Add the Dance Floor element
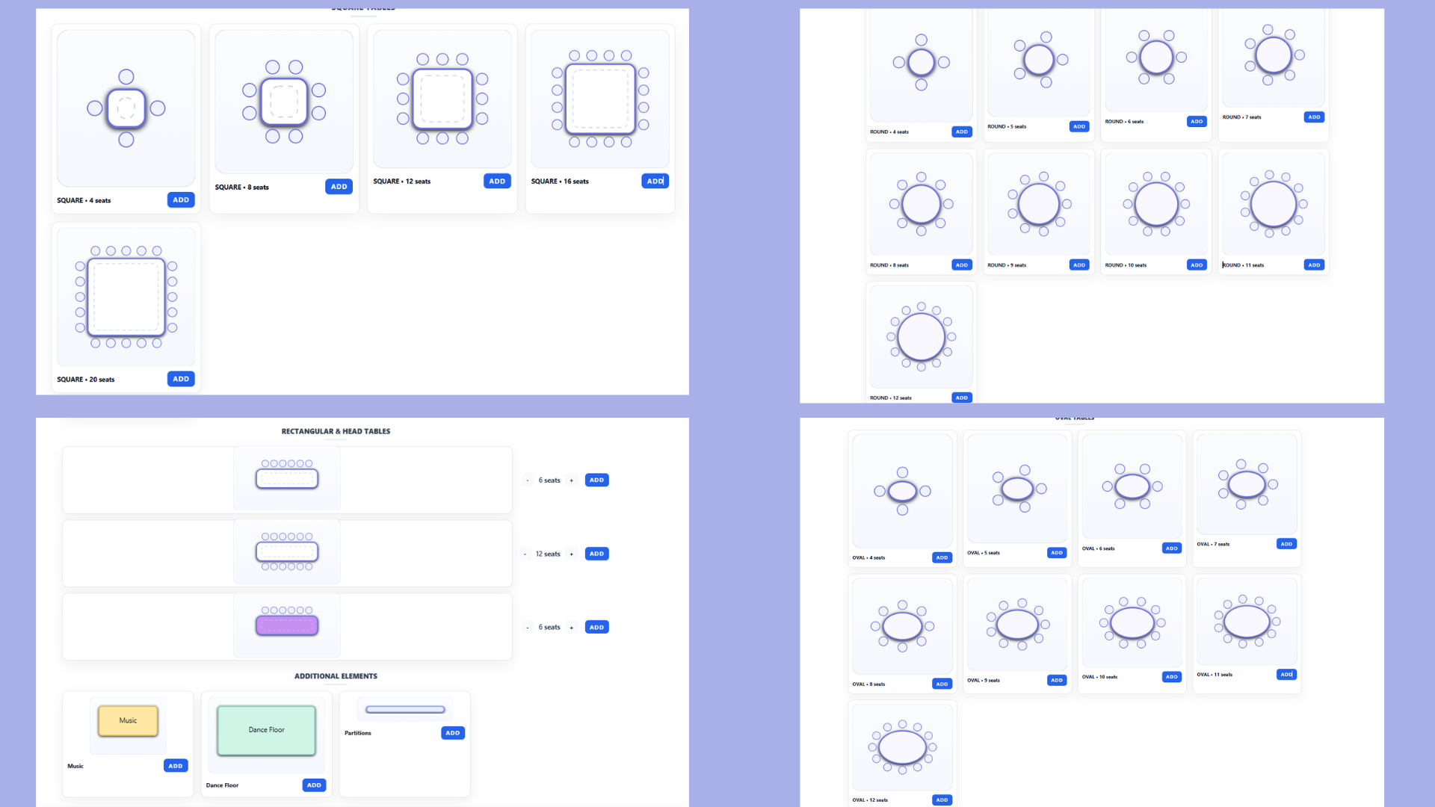Image resolution: width=1435 pixels, height=807 pixels. [x=314, y=785]
